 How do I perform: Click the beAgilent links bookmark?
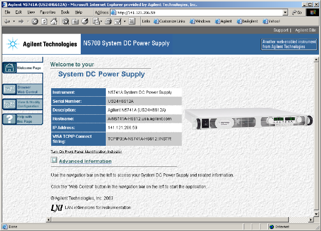point(247,21)
